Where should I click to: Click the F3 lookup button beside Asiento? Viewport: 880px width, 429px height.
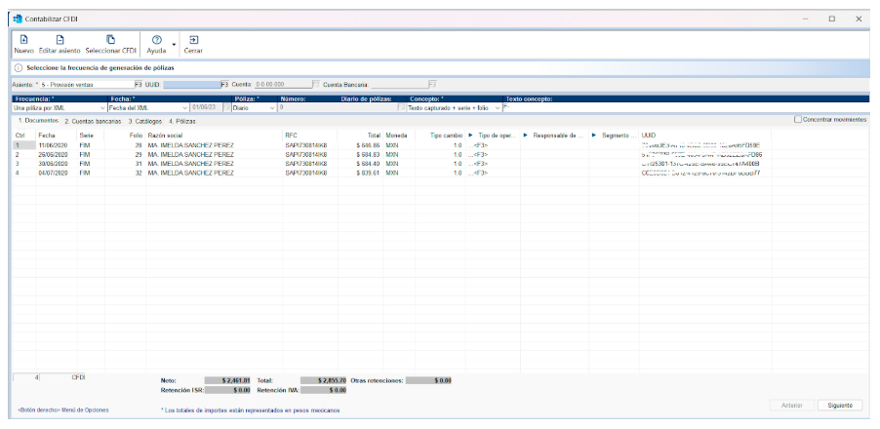[138, 85]
